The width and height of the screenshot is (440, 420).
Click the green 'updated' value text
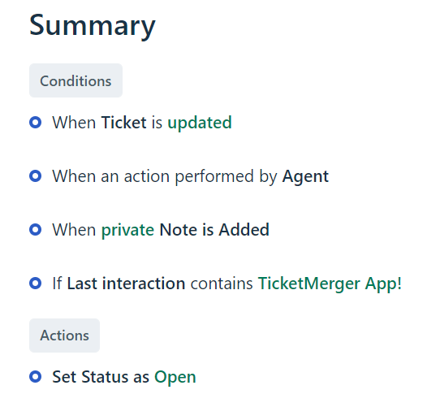200,123
